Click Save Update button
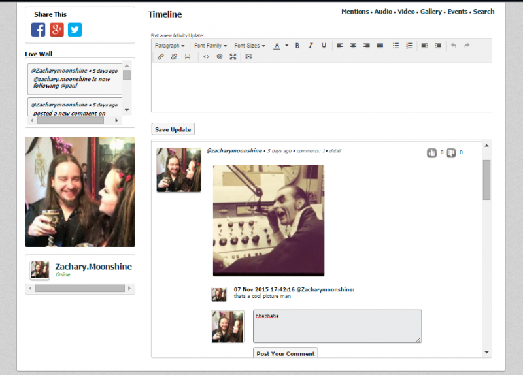Screen dimensions: 523x375 click(173, 129)
